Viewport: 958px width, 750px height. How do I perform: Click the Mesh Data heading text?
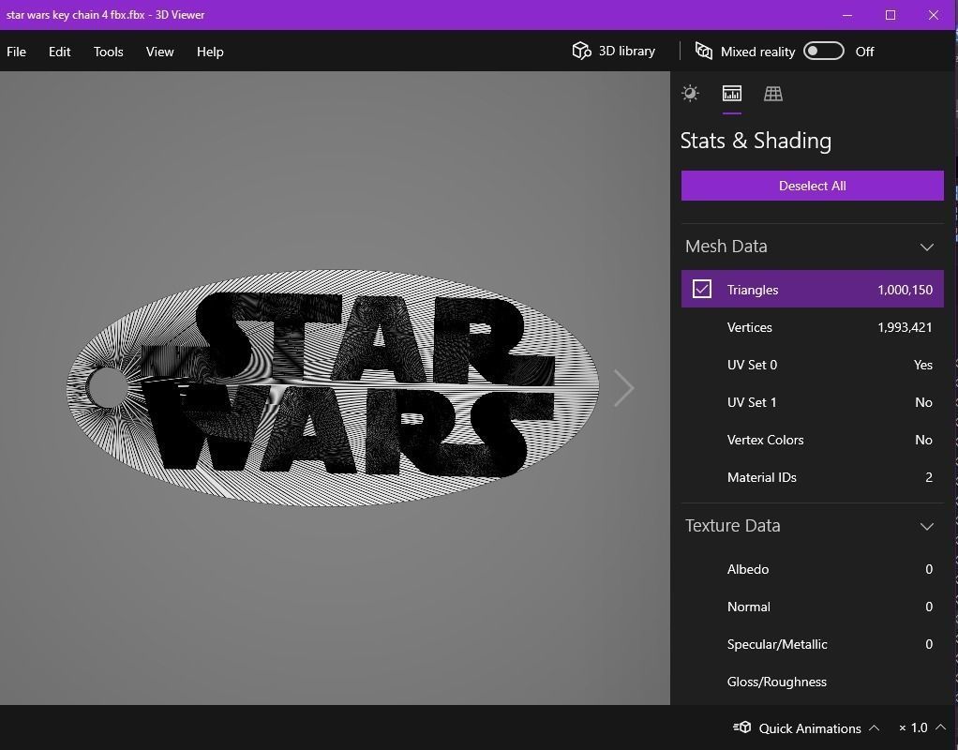click(726, 246)
